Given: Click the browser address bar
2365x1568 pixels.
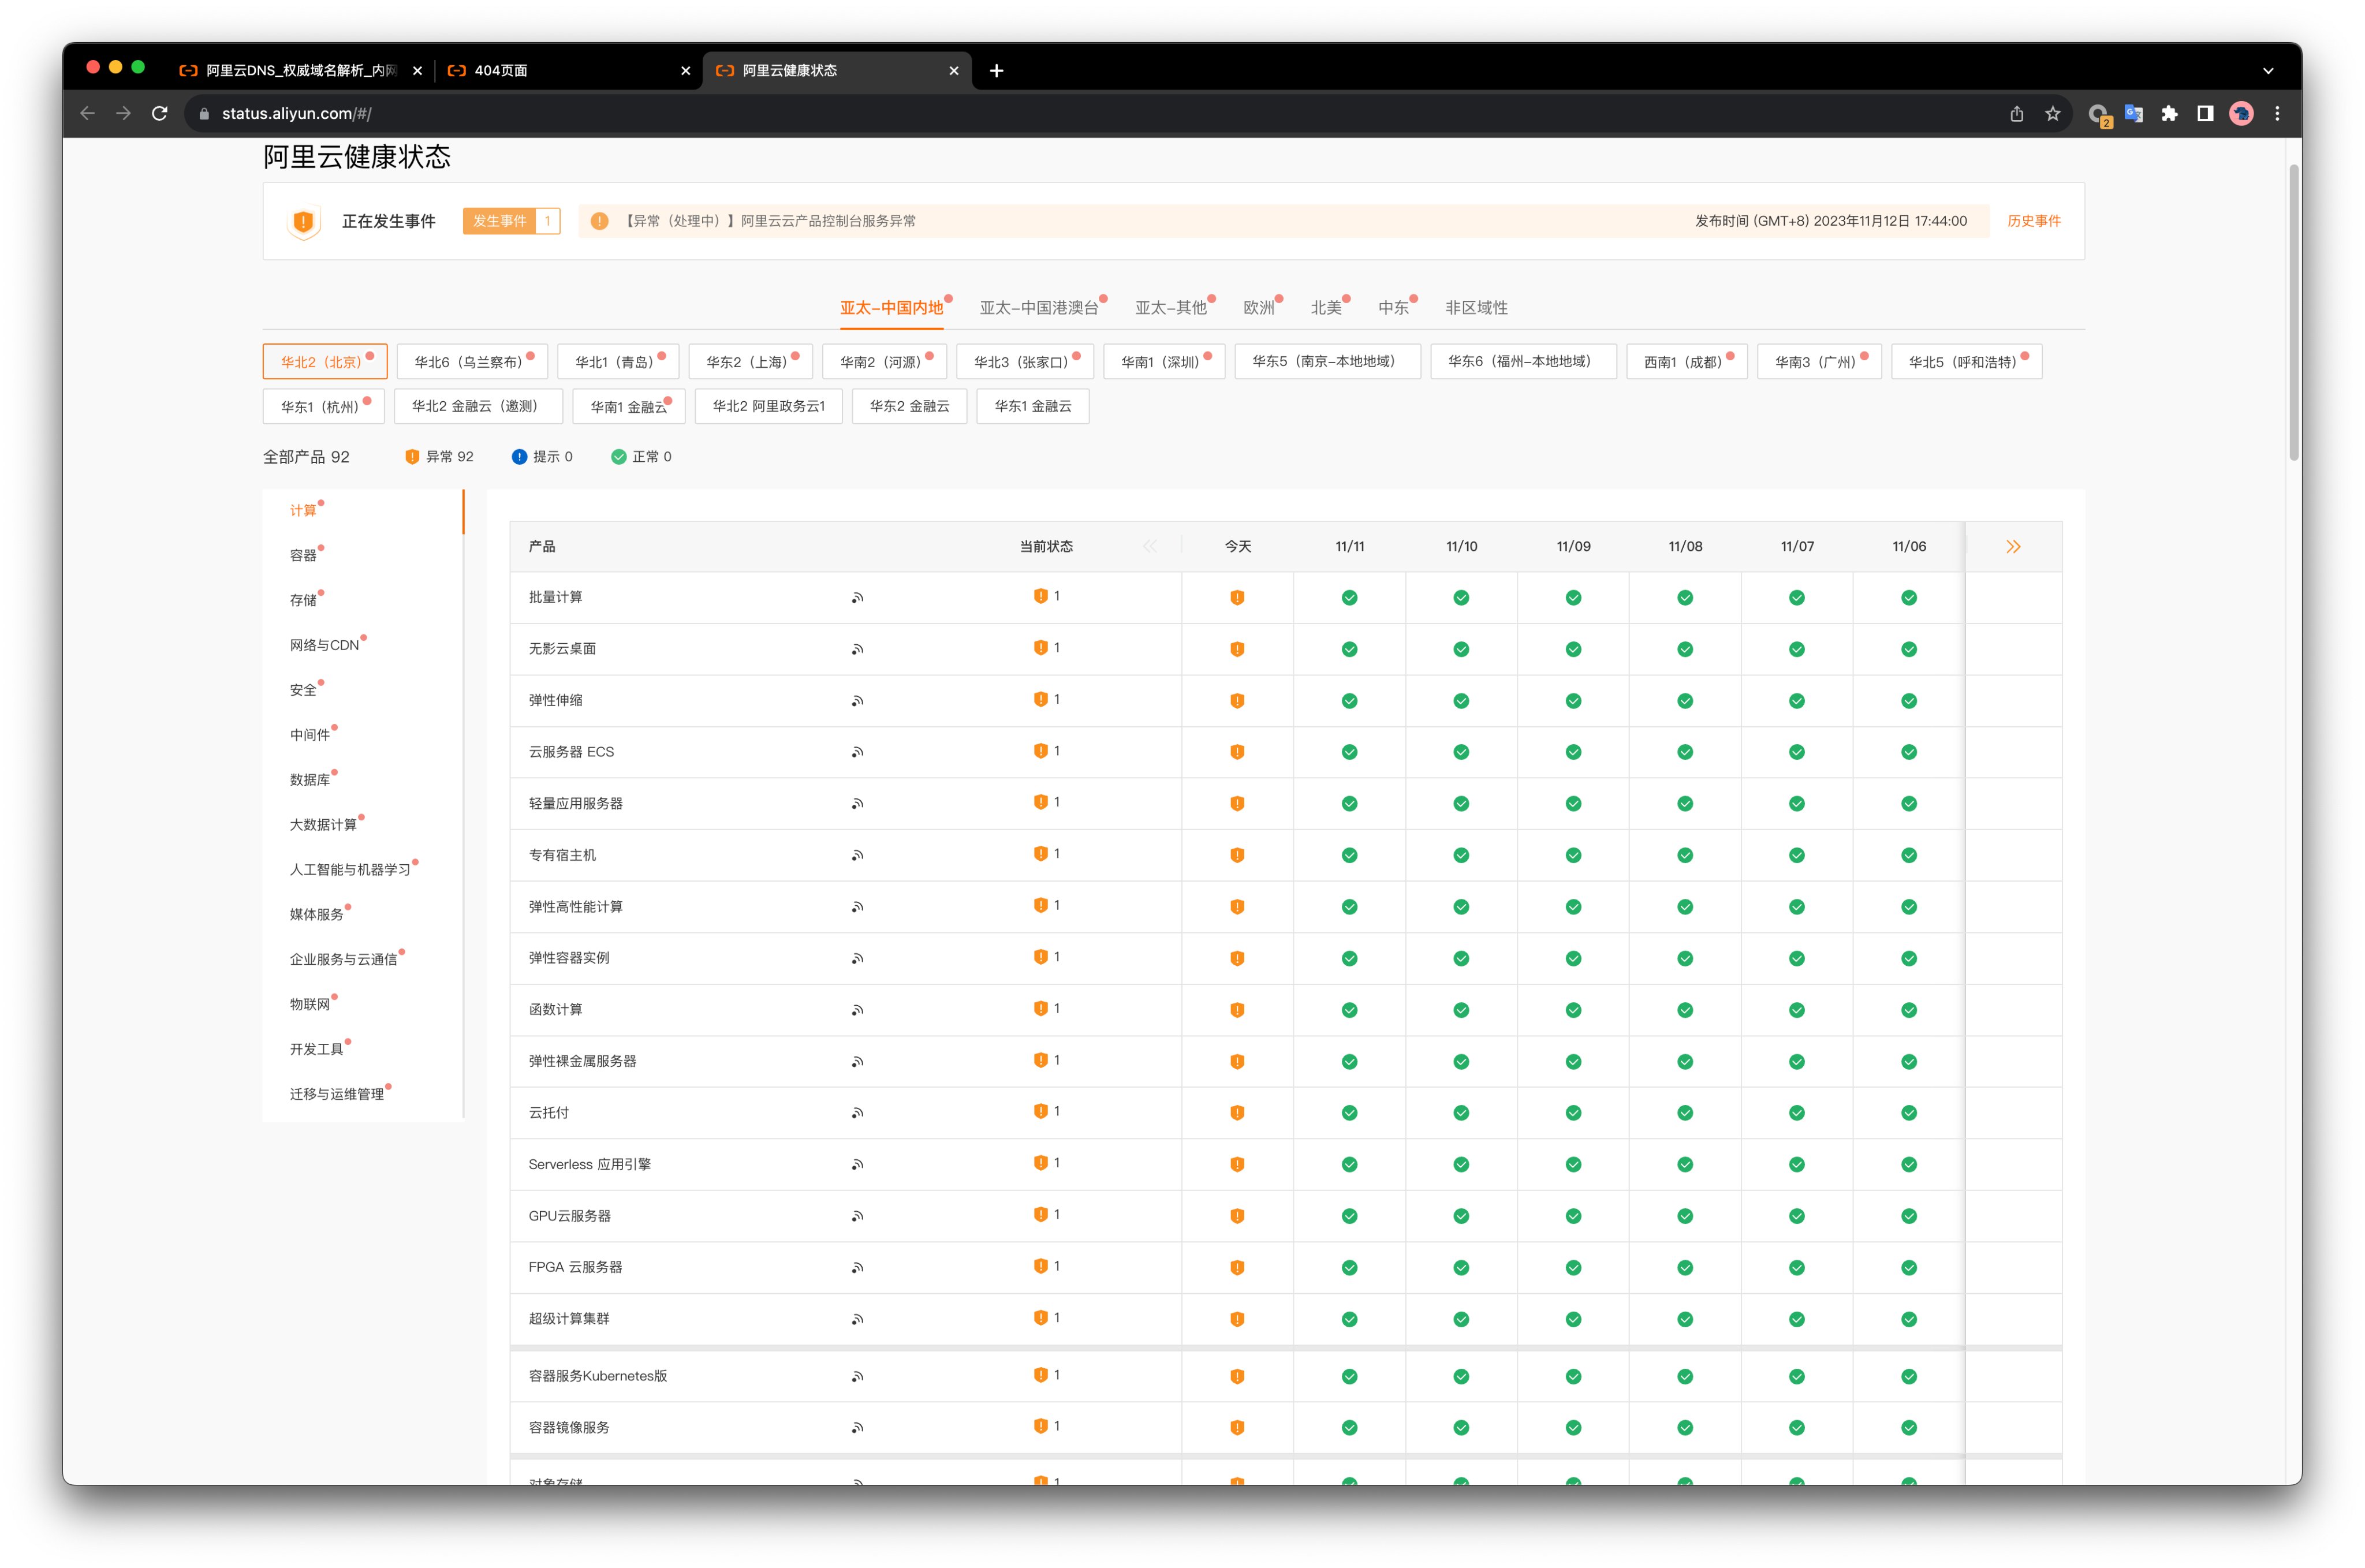Looking at the screenshot, I should 600,113.
